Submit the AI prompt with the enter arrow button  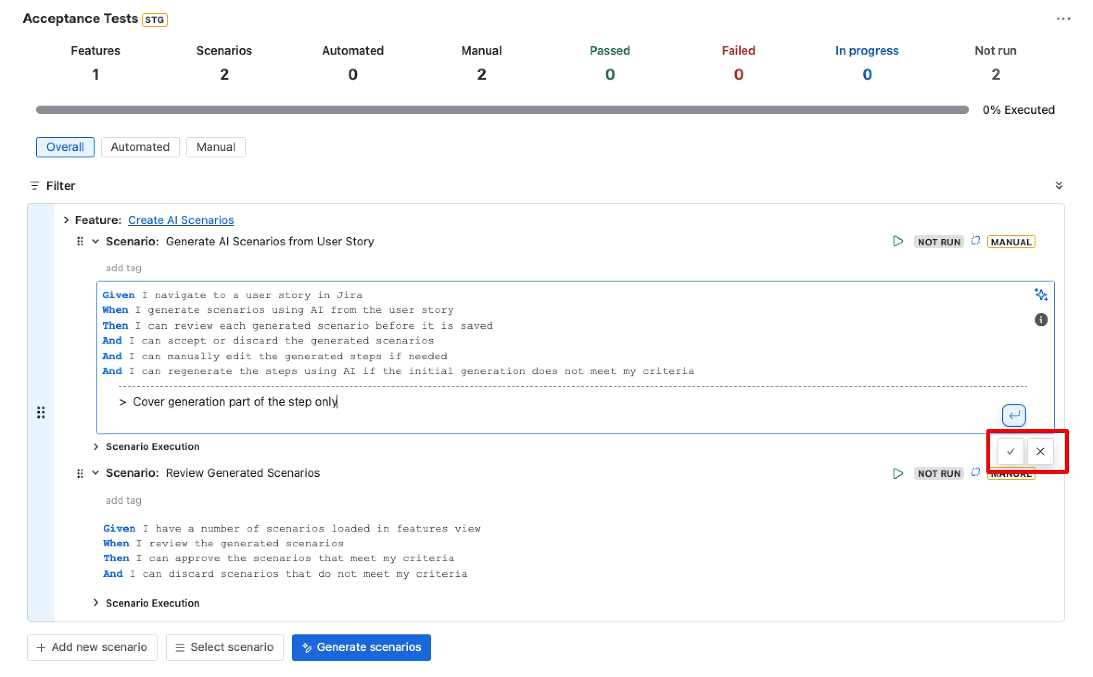pyautogui.click(x=1014, y=415)
